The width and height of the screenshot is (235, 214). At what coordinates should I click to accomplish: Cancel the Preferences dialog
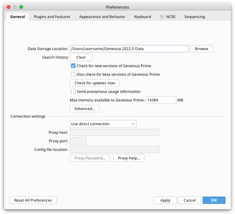(x=190, y=200)
